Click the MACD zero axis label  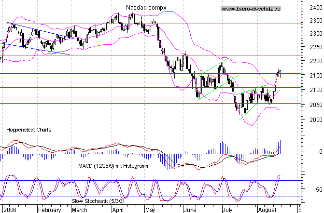click(x=321, y=151)
